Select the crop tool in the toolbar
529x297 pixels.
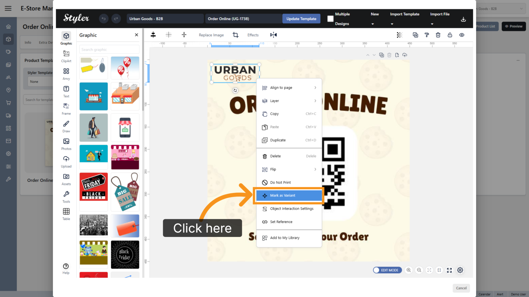pyautogui.click(x=236, y=35)
